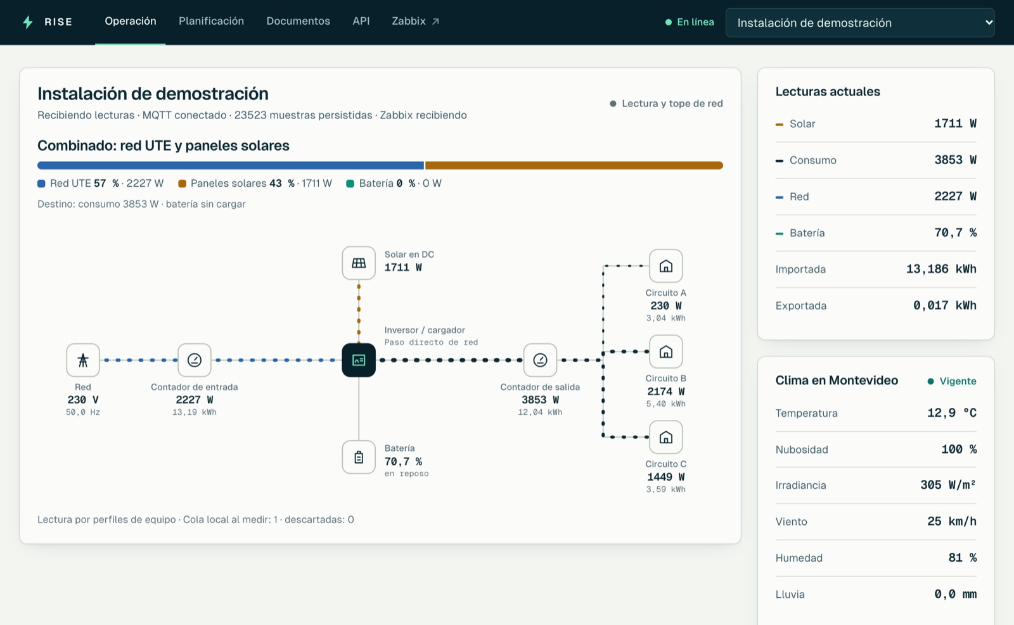Click the Temperatura value 12,9 °C
Image resolution: width=1014 pixels, height=625 pixels.
pyautogui.click(x=952, y=413)
